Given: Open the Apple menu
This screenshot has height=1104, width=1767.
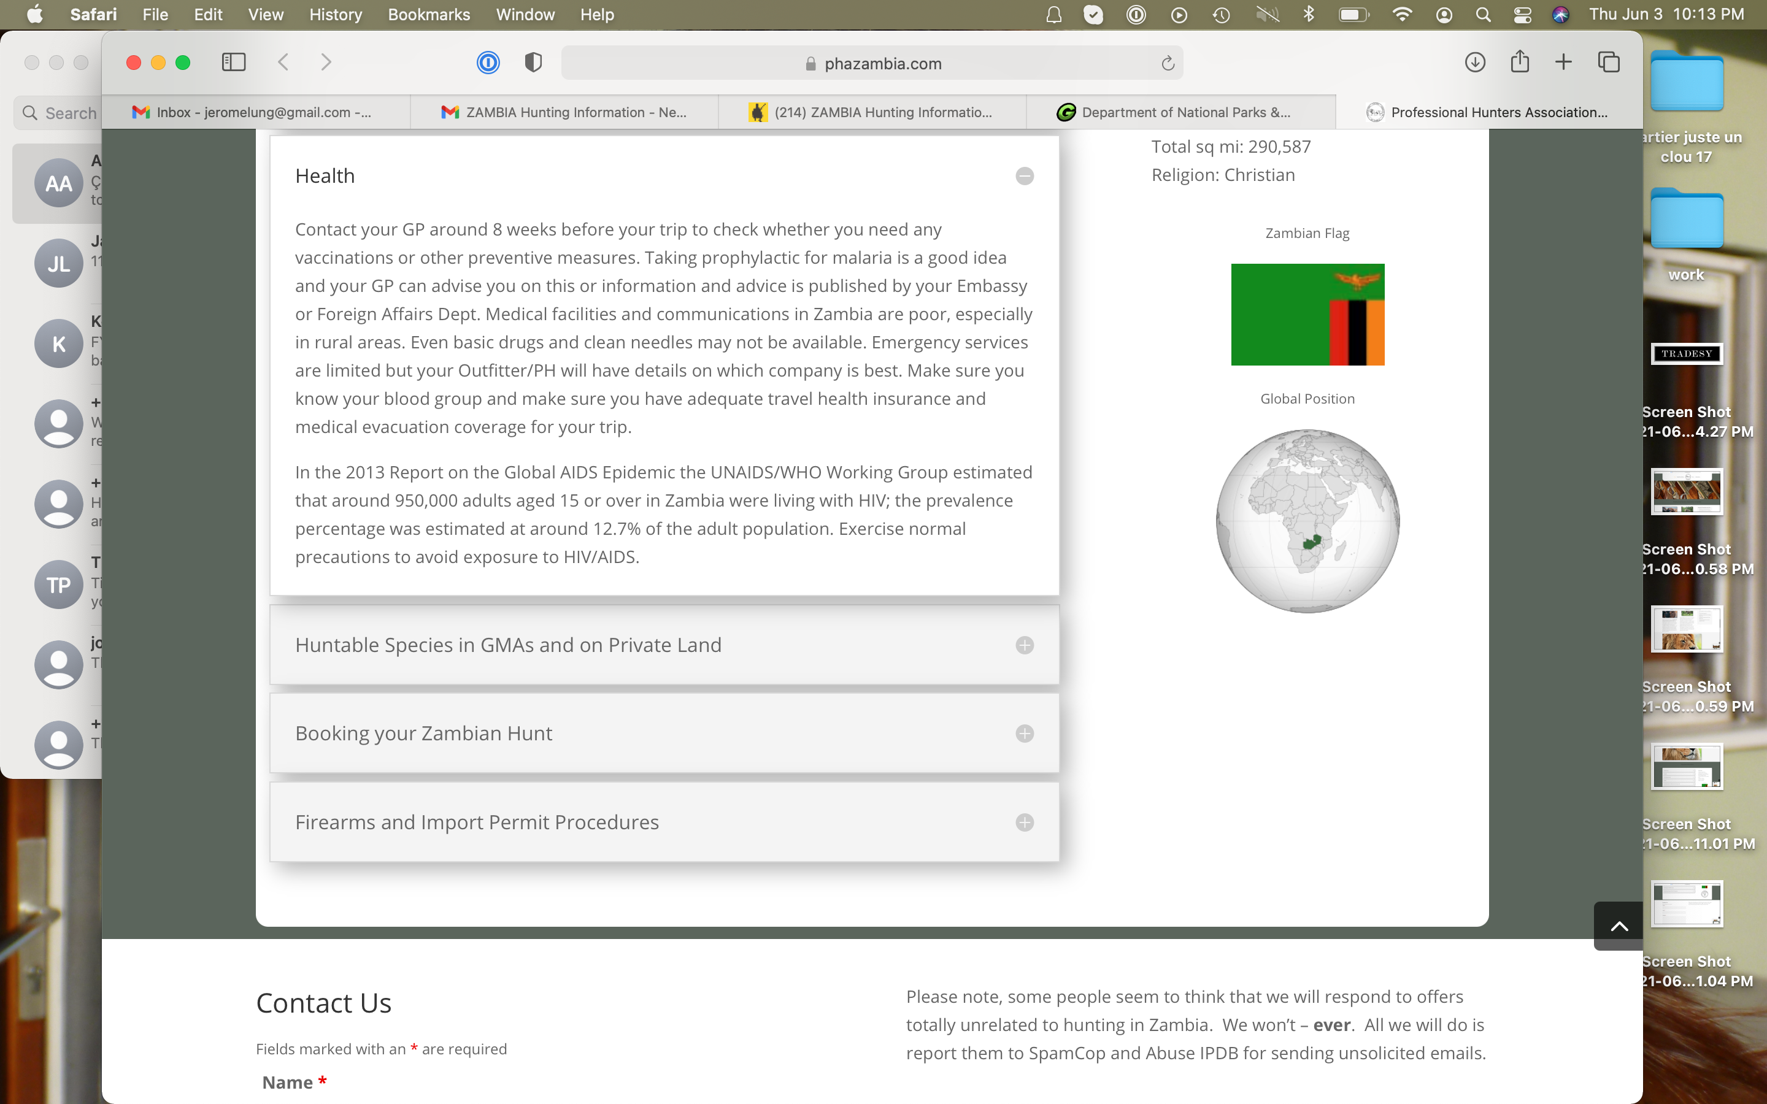Looking at the screenshot, I should pos(34,15).
